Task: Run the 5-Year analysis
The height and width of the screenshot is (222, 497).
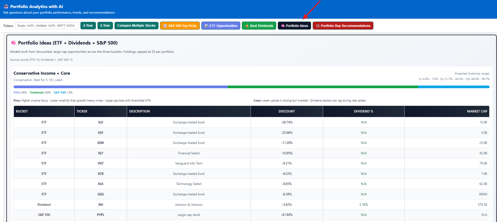Action: (x=105, y=26)
